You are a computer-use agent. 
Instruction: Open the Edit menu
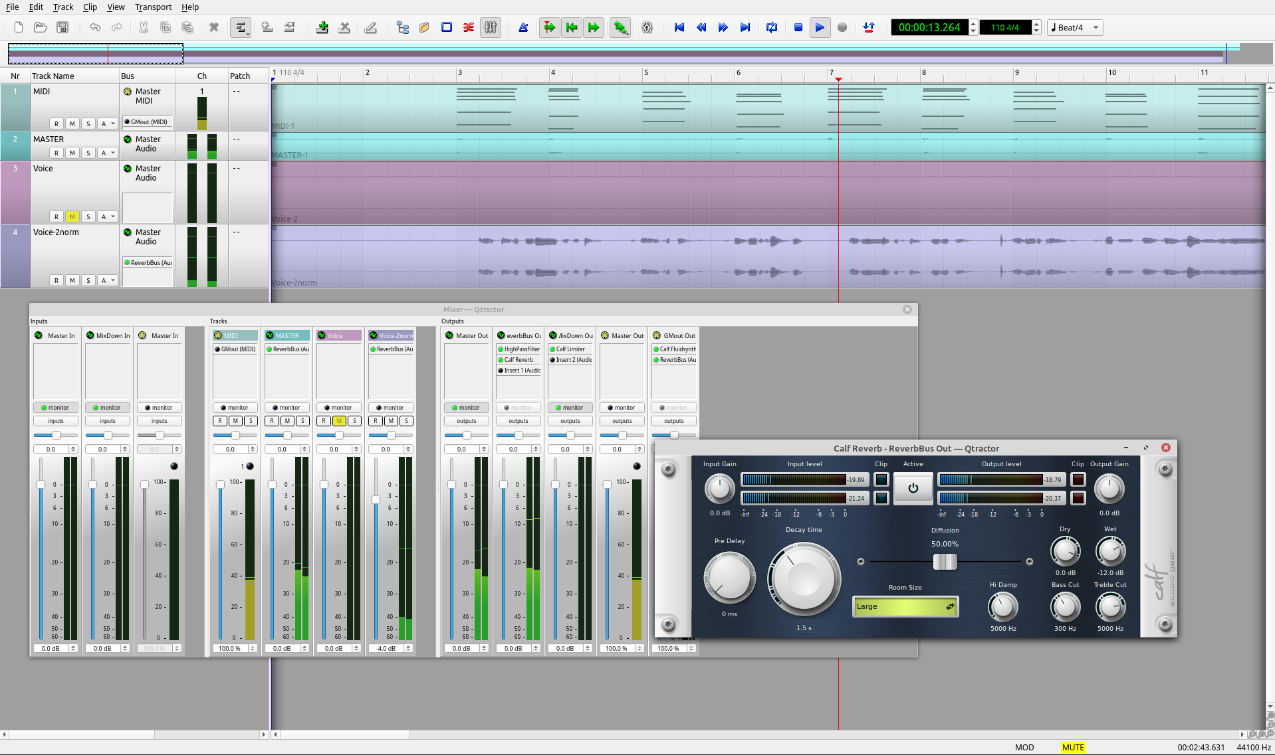click(x=36, y=7)
